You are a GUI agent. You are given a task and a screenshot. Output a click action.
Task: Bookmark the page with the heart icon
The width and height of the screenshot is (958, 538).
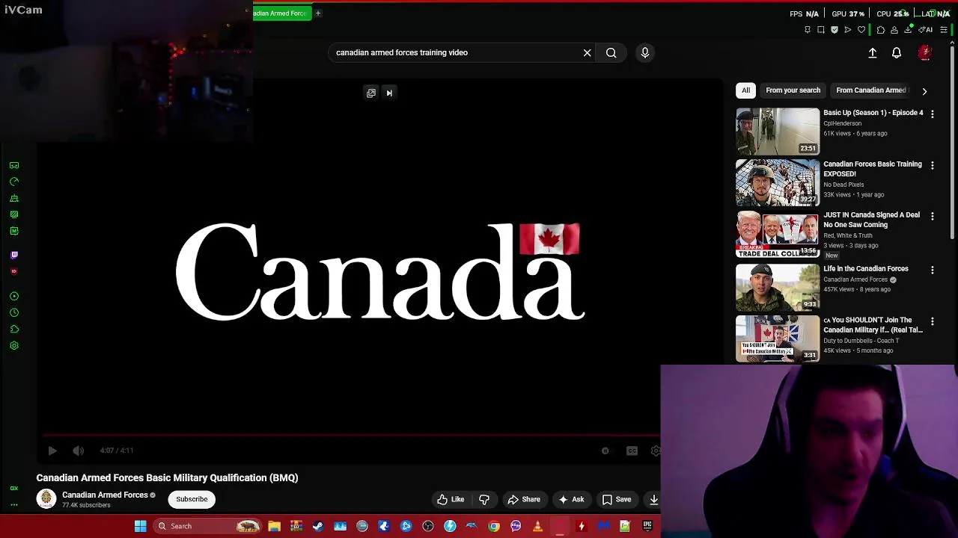tap(861, 30)
